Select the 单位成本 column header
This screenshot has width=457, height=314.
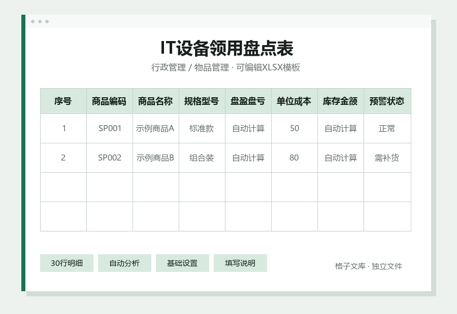point(295,101)
